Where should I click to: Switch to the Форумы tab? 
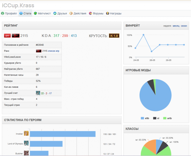point(96,13)
